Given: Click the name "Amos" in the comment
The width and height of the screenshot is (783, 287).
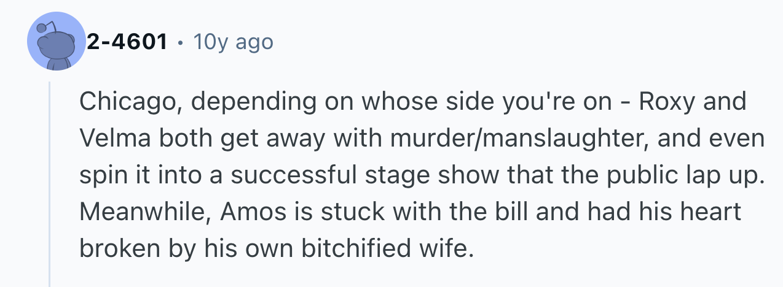Looking at the screenshot, I should (x=243, y=212).
